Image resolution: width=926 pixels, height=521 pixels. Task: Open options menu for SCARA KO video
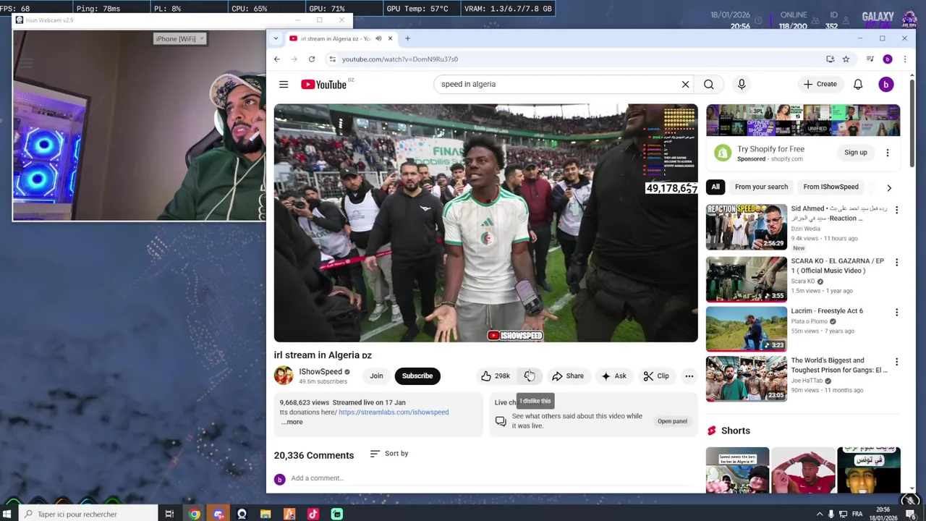[896, 262]
